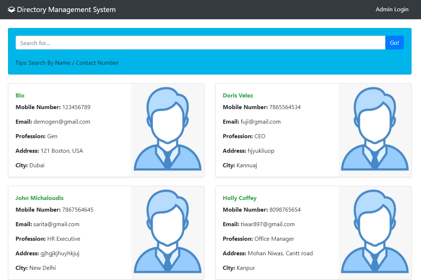Click the stacked-layers logo icon in navbar

[12, 9]
